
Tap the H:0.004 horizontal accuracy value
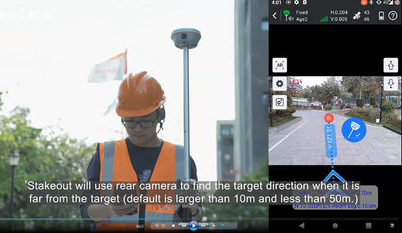point(339,12)
